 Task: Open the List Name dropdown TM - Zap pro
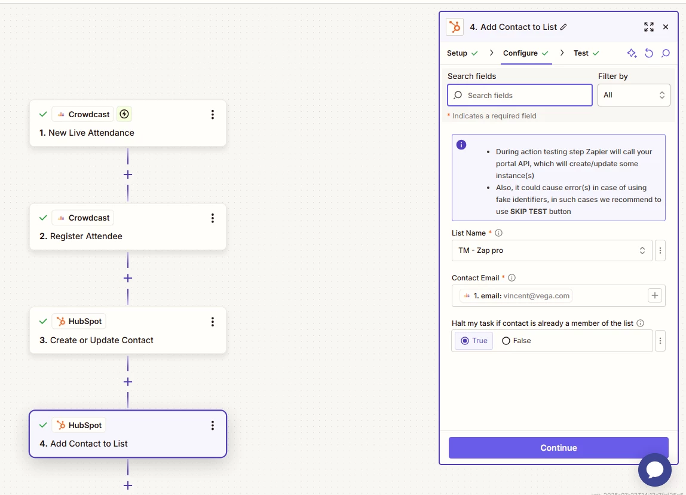[x=552, y=250]
